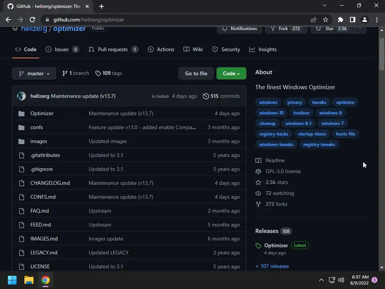Open the Issues tab
Viewport: 385px width, 289px height.
[x=62, y=49]
